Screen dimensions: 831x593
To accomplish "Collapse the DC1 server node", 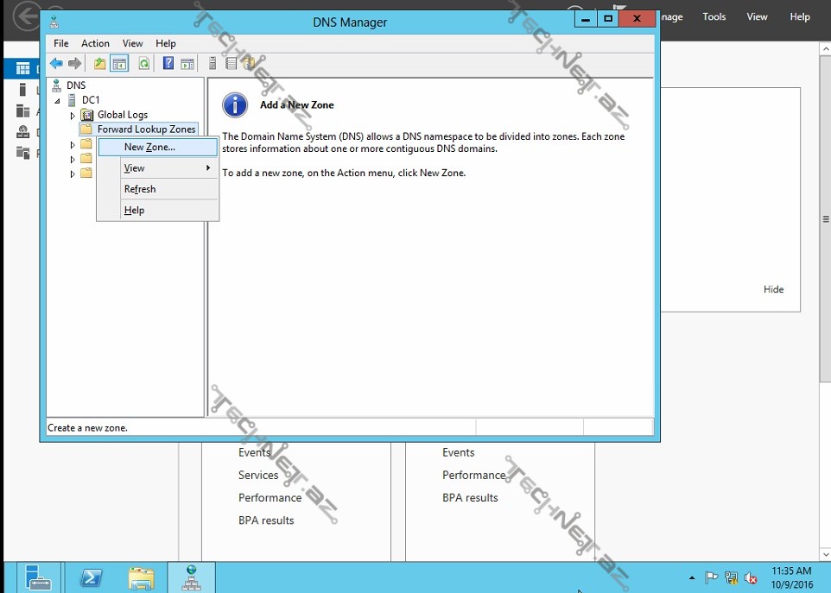I will (x=58, y=101).
